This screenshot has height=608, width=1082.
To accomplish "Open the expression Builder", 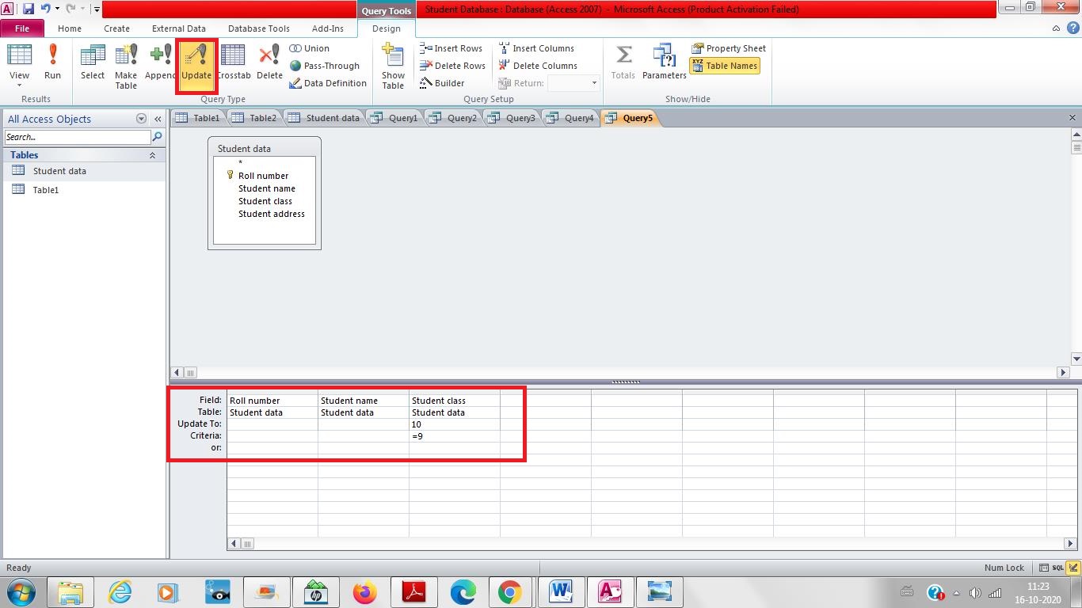I will point(442,83).
